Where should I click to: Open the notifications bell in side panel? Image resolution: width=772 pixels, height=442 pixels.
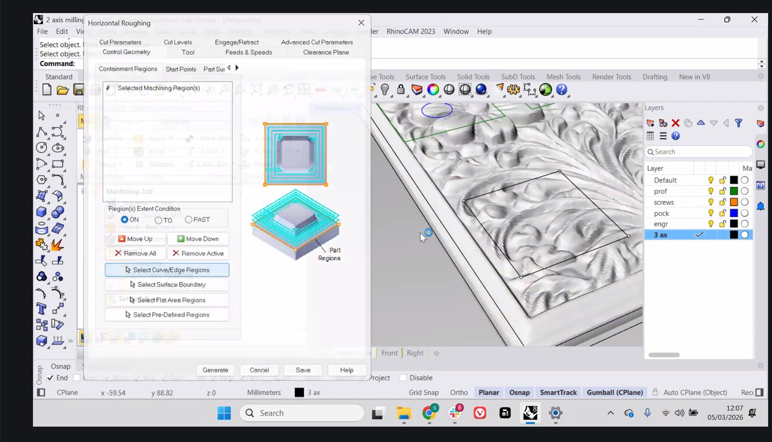pyautogui.click(x=760, y=207)
